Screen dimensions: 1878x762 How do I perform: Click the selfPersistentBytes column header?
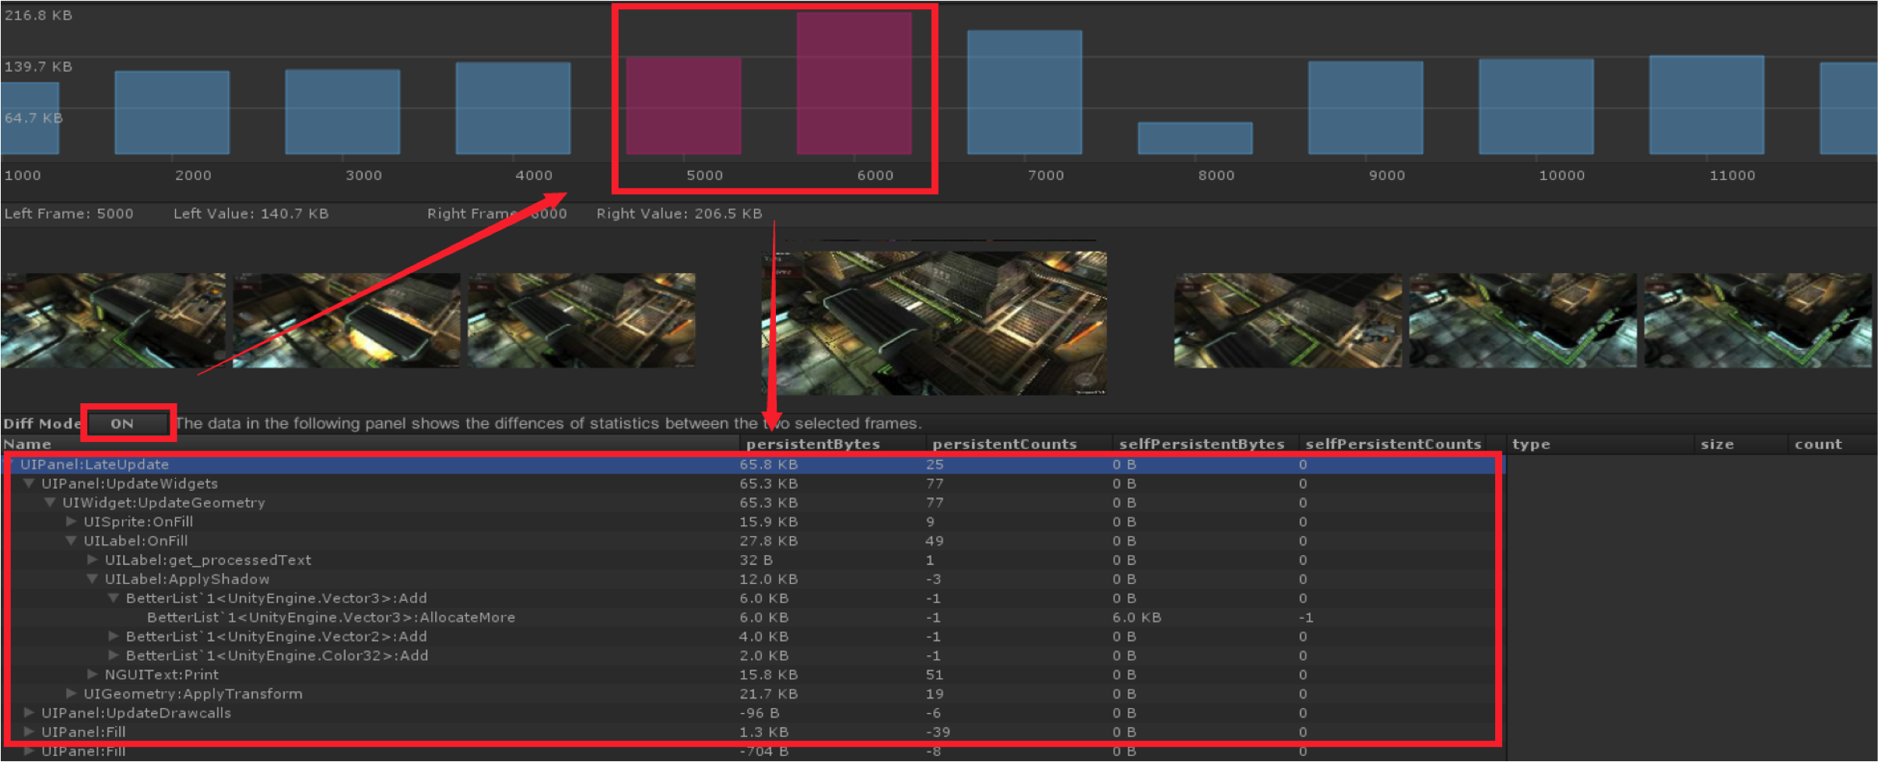pos(1201,444)
